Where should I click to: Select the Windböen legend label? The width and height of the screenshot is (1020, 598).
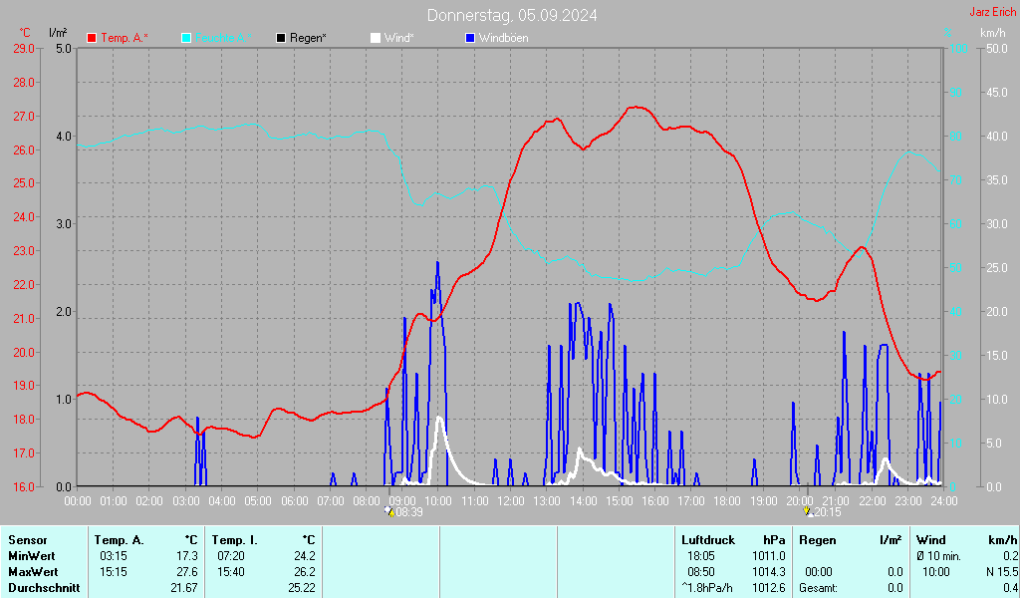503,38
